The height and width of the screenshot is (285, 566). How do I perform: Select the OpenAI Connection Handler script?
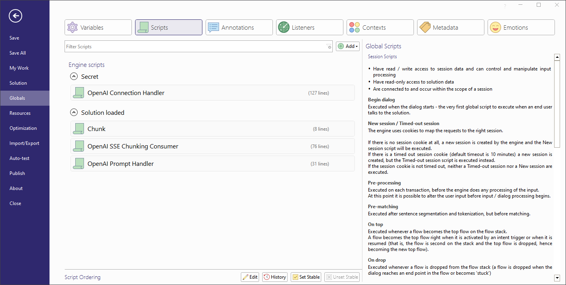coord(212,93)
